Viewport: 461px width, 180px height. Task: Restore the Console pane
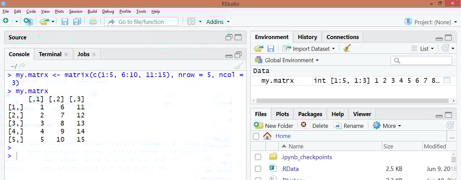pyautogui.click(x=238, y=55)
